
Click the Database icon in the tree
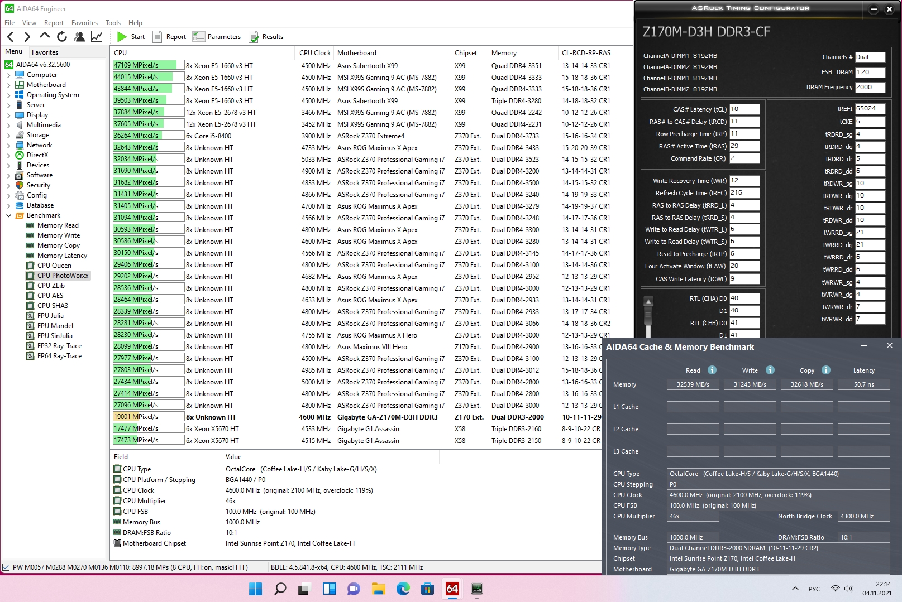(20, 205)
